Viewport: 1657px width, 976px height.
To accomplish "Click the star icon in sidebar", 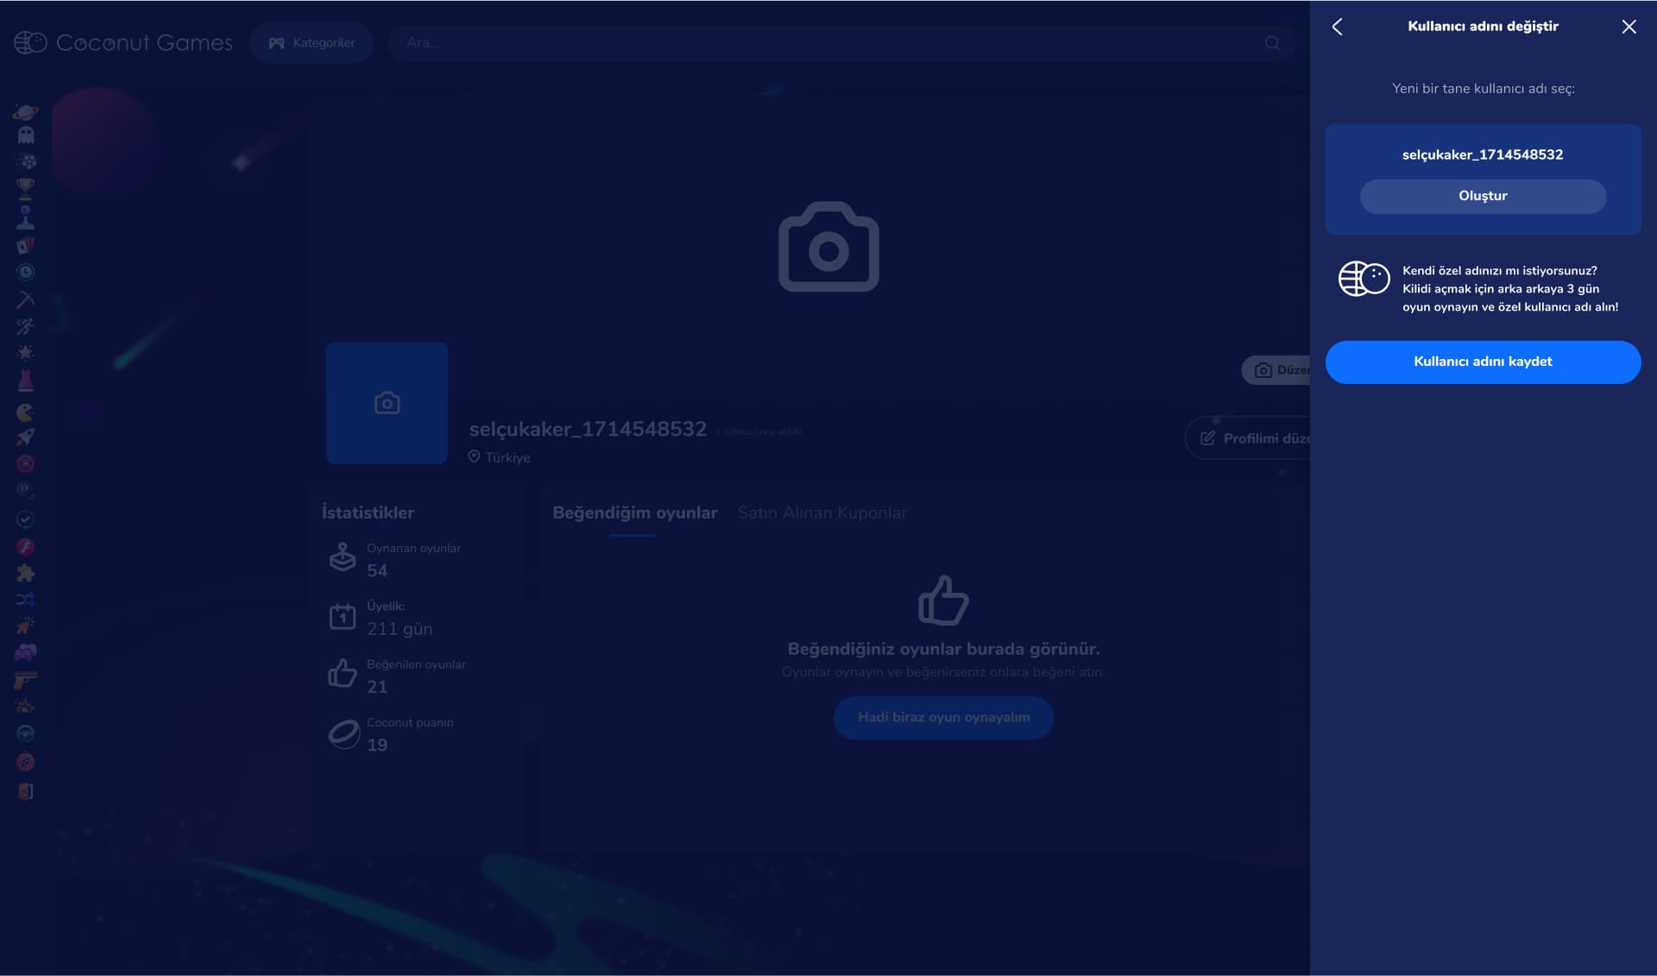I will [26, 353].
